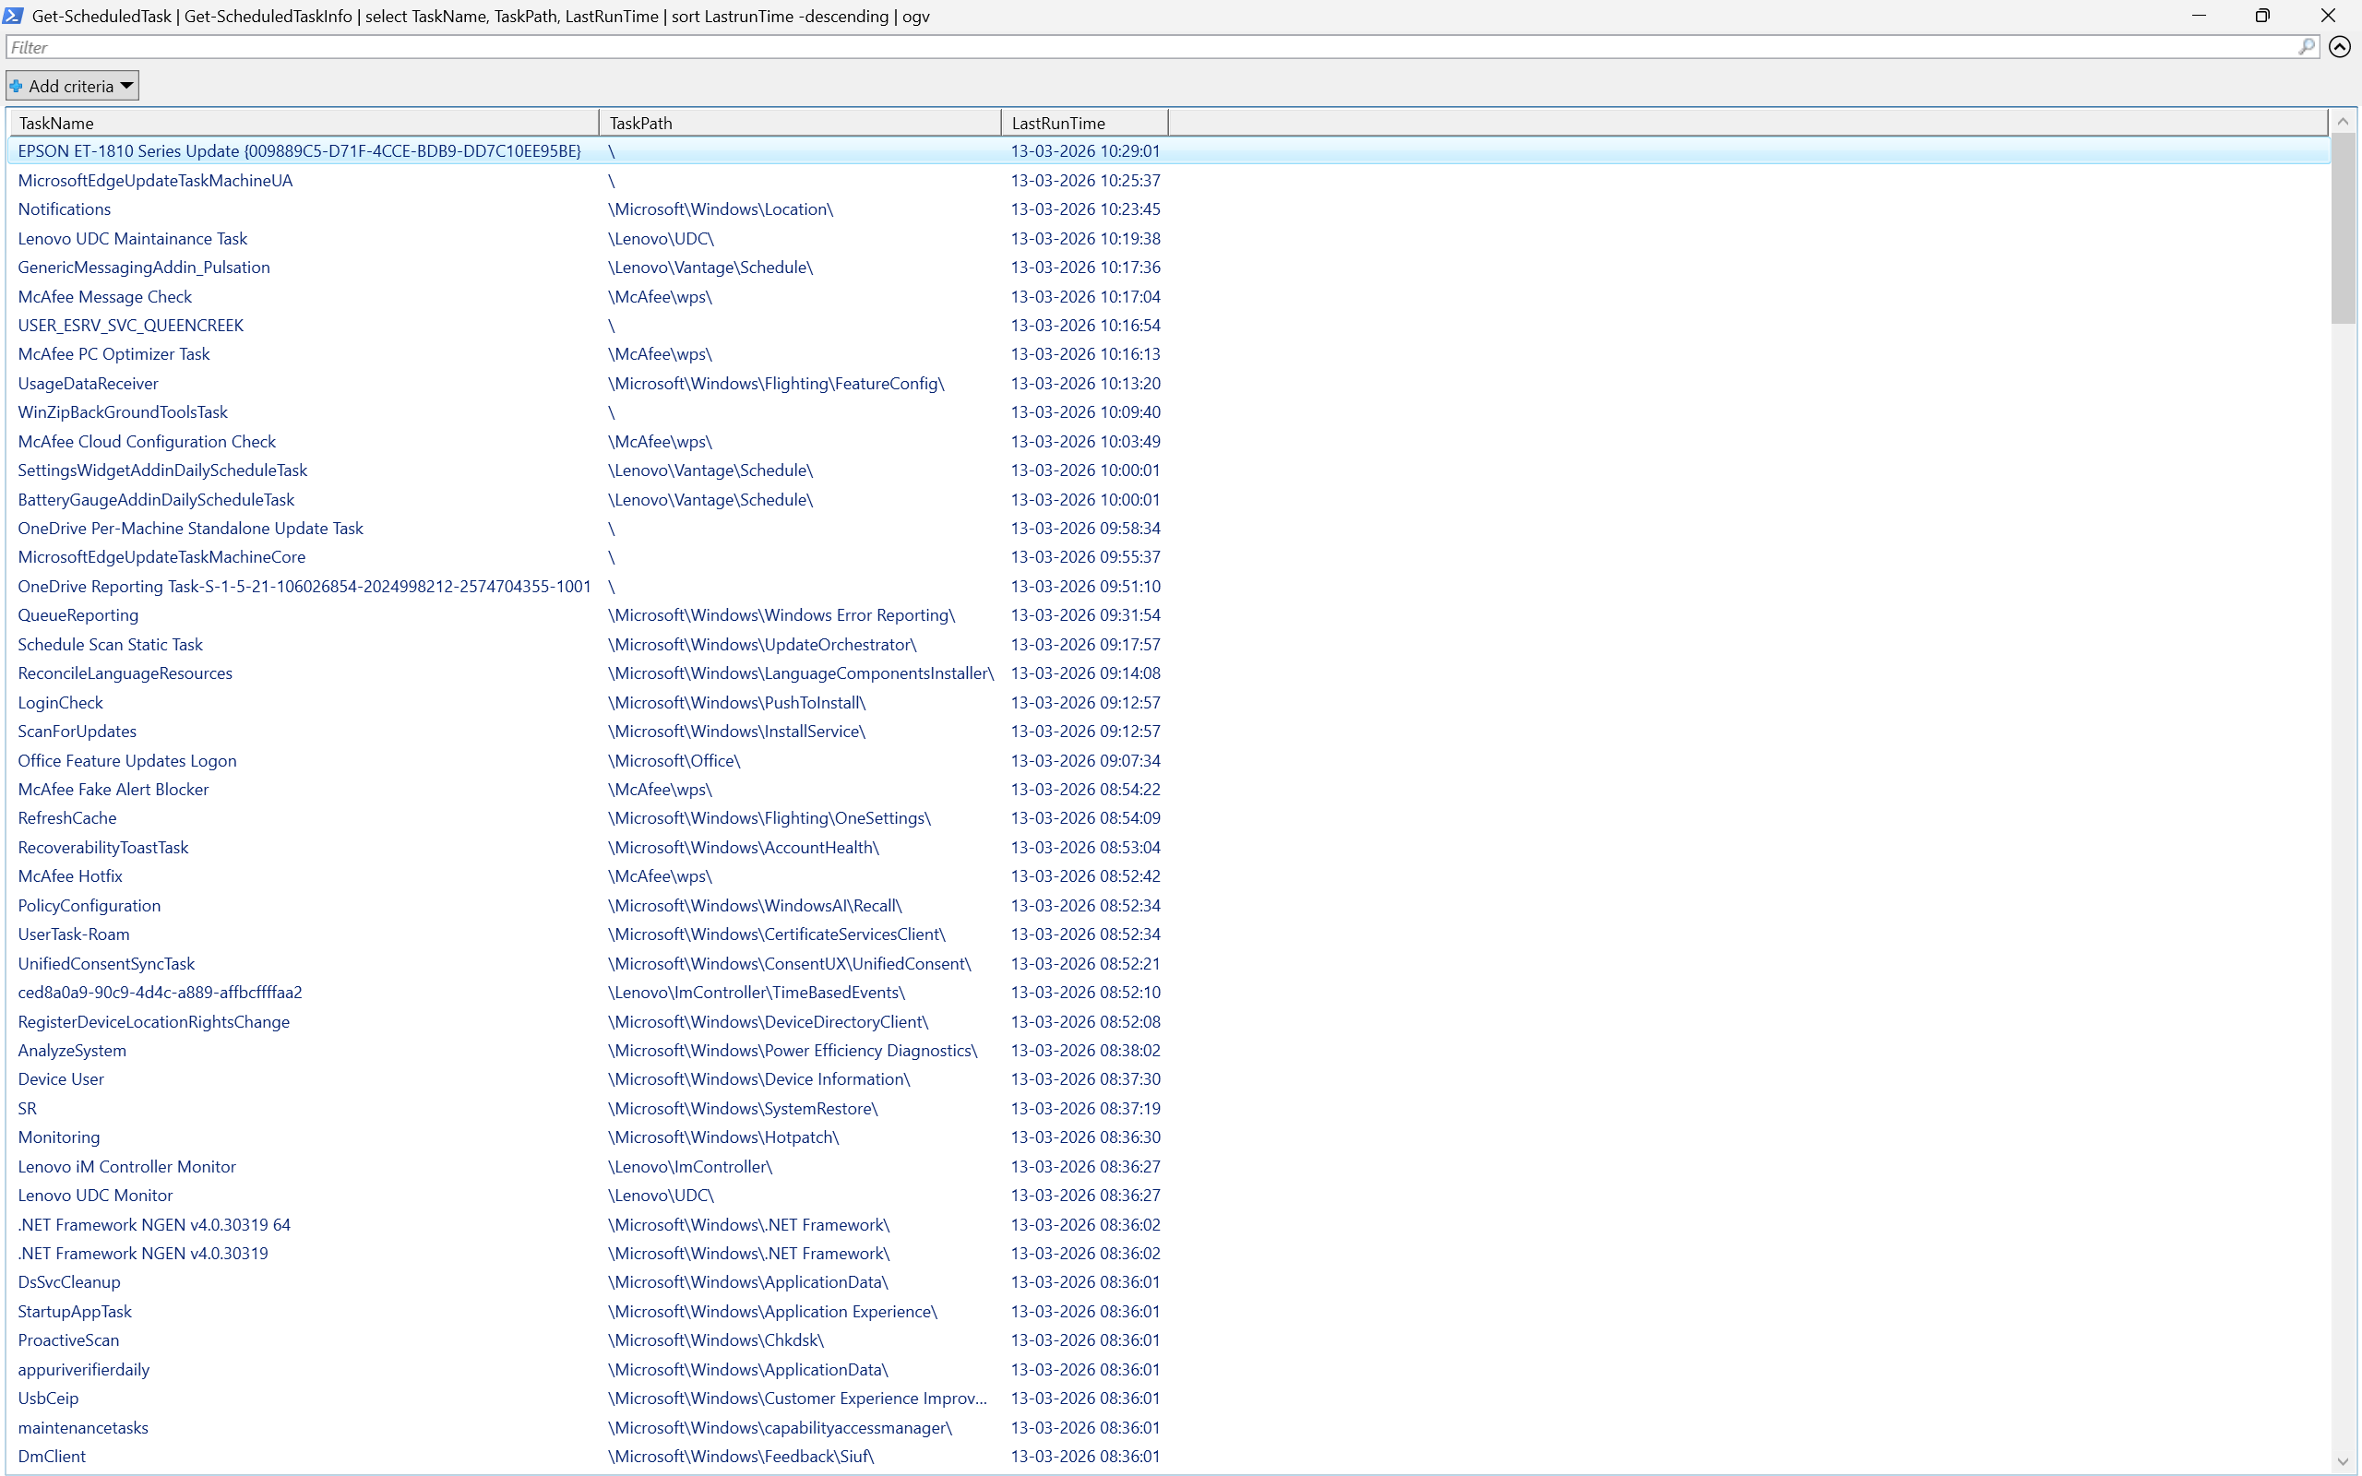
Task: Select the UsageDataReceiver row
Action: click(1169, 384)
